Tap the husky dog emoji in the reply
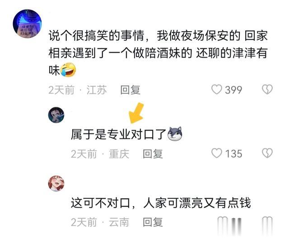This screenshot has width=289, height=239. point(175,134)
